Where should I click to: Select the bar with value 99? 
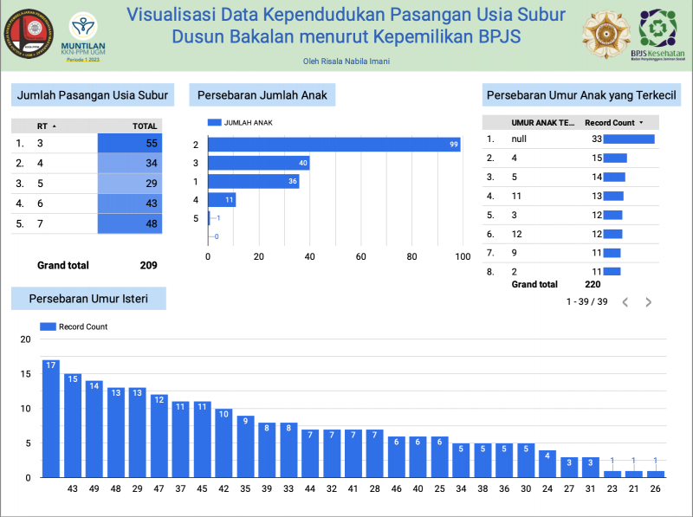334,144
